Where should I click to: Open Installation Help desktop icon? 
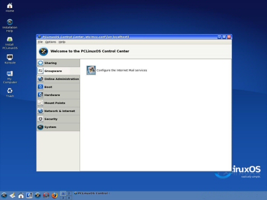10,26
